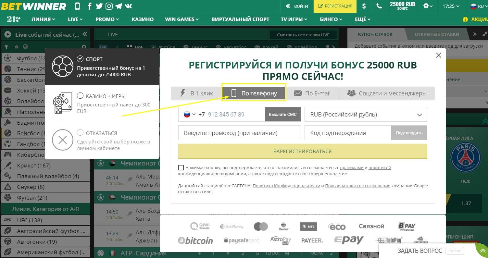Viewport: 488px width, 258px height.
Task: Click phone number input field
Action: (235, 115)
